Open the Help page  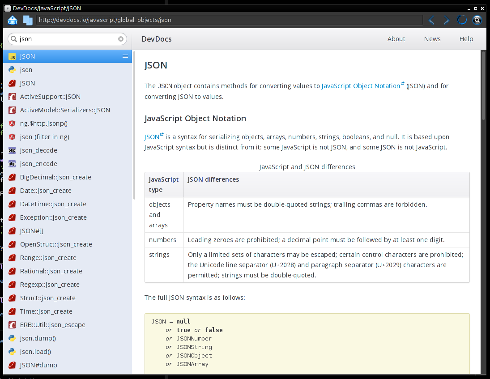[x=466, y=39]
